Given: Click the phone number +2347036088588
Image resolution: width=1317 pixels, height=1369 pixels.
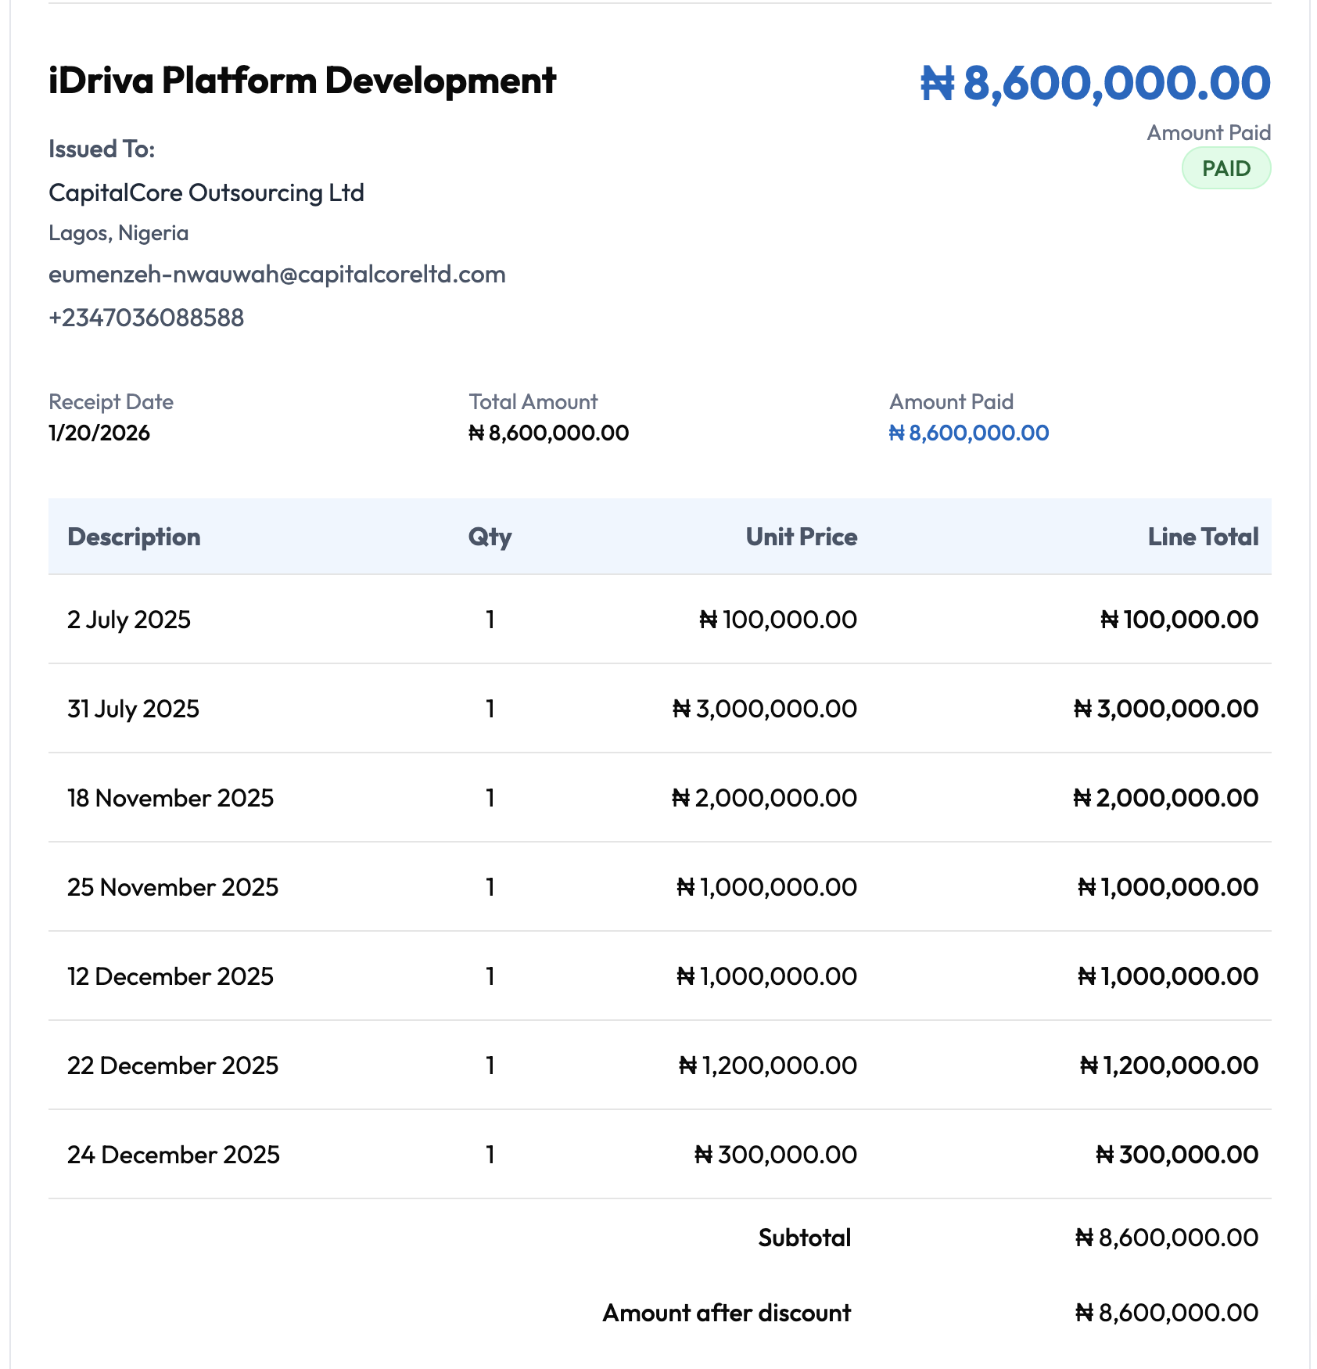Looking at the screenshot, I should [x=146, y=318].
